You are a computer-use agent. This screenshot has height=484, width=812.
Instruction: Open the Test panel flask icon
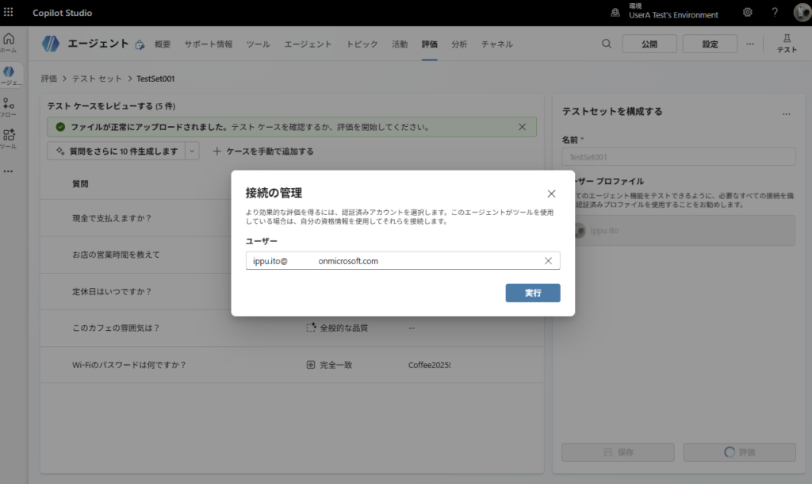click(x=787, y=44)
